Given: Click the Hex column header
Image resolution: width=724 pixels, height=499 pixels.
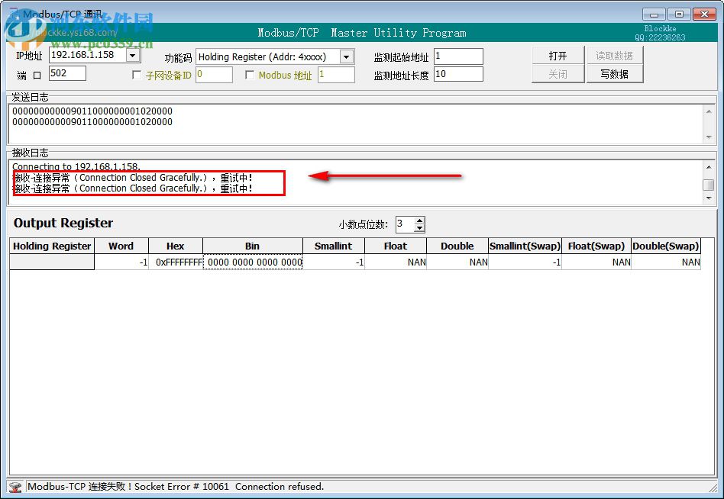Looking at the screenshot, I should [x=175, y=246].
